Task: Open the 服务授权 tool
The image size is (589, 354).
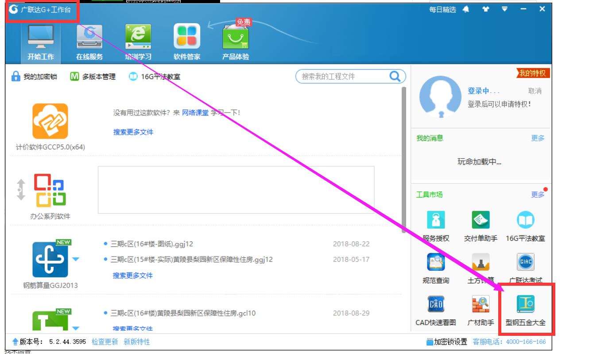Action: coord(436,226)
